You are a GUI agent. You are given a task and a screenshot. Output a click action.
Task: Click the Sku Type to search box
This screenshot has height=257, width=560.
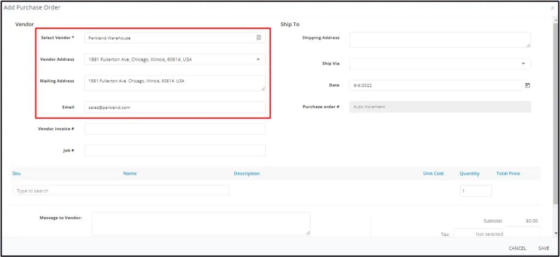click(x=121, y=190)
